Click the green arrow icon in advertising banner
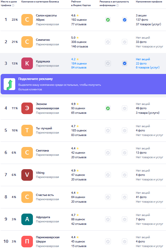This screenshot has height=251, width=166. point(9,84)
